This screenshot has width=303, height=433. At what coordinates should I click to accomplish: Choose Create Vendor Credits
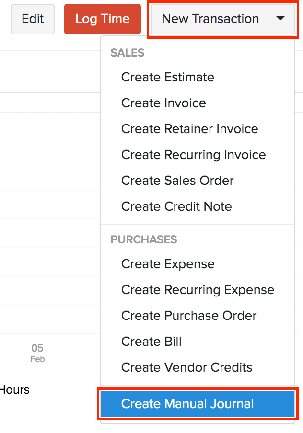point(186,367)
